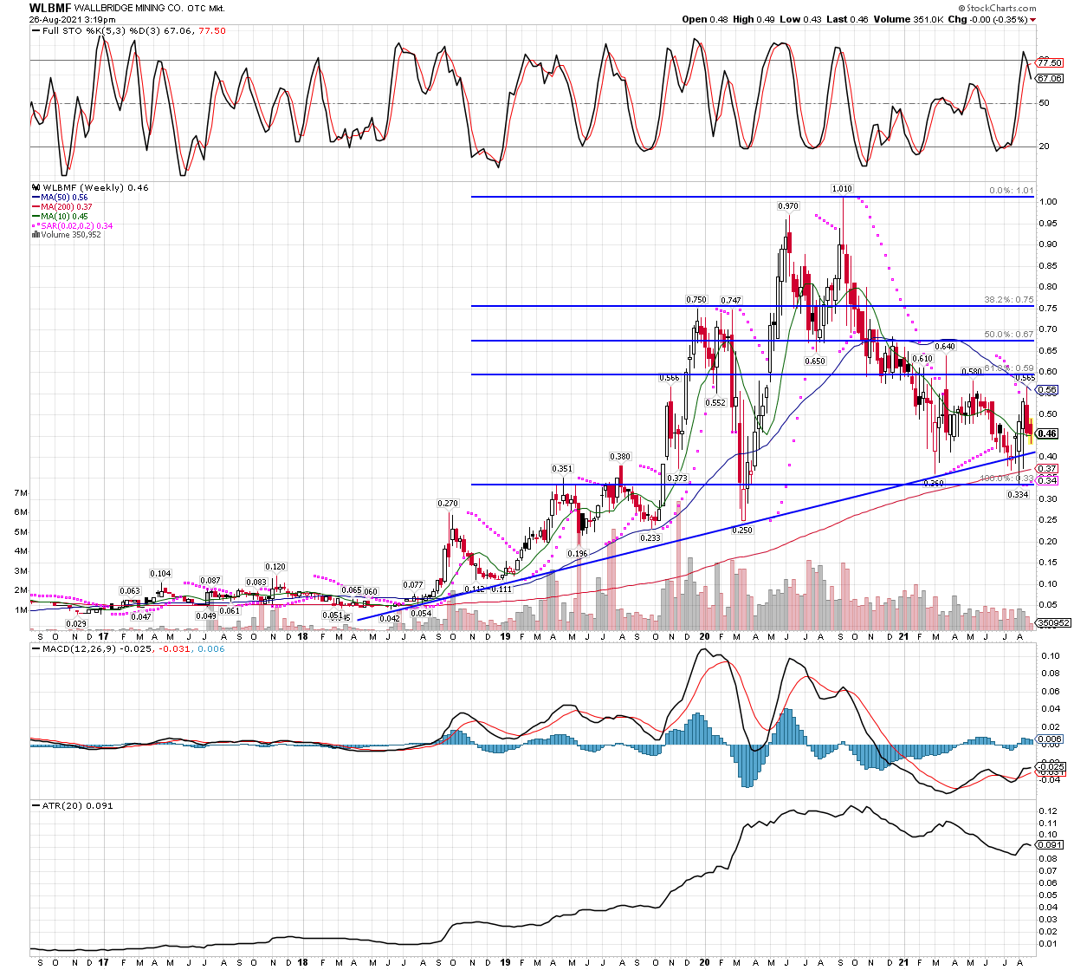Click the MA(200) 0.37 legend entry
This screenshot has width=1074, height=970.
[67, 206]
